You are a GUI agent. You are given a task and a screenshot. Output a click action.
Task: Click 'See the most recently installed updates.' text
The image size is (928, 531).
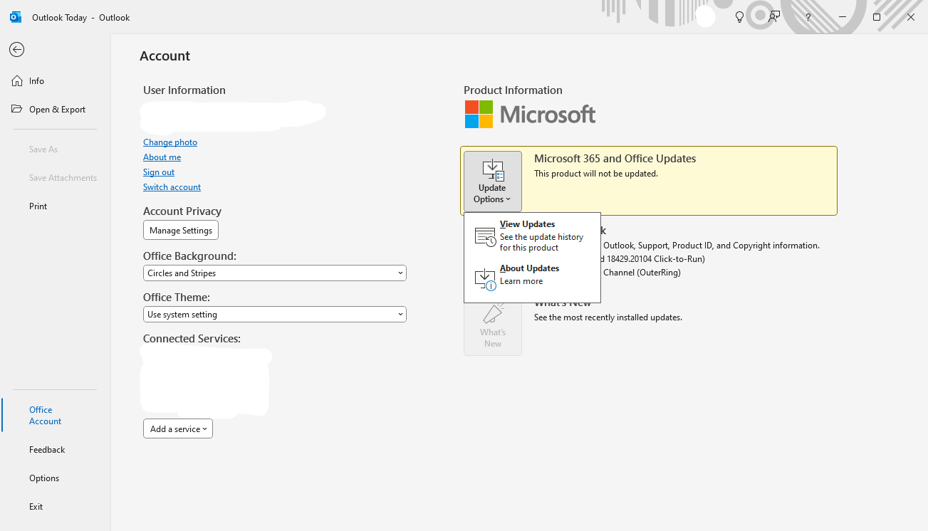pos(608,317)
